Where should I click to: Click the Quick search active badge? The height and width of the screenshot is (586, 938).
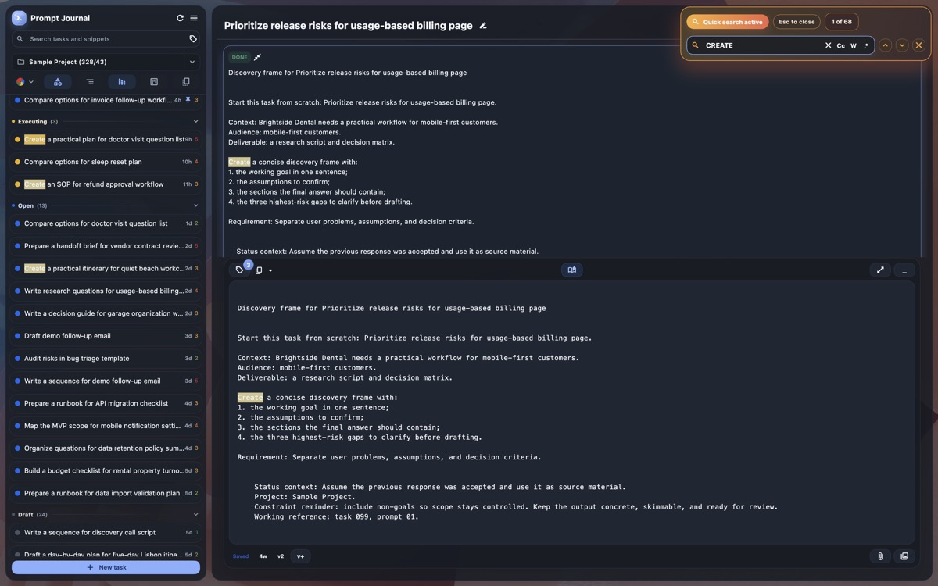coord(727,22)
